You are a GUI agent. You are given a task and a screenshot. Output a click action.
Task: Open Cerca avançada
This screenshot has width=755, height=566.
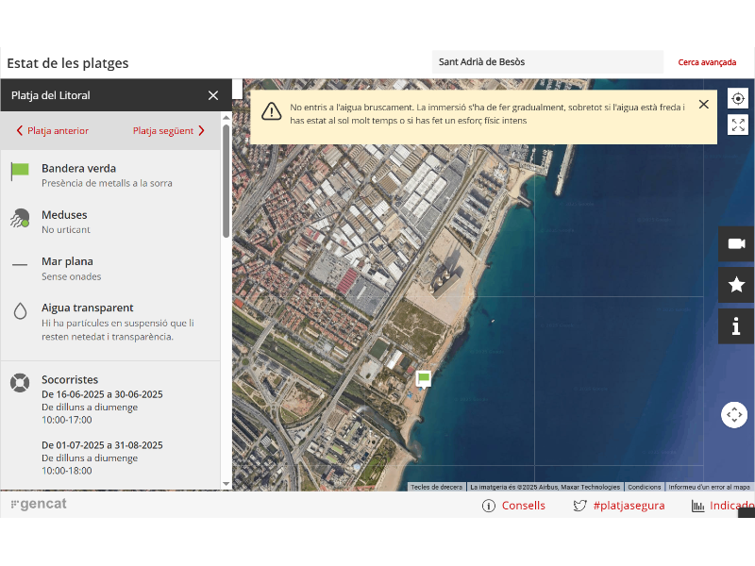point(707,62)
